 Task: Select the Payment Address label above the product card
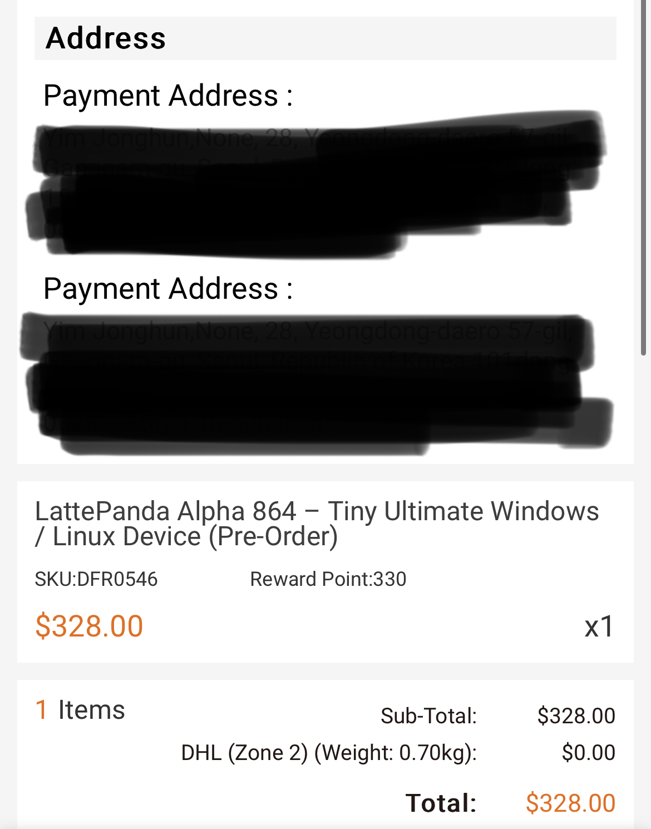click(x=168, y=289)
